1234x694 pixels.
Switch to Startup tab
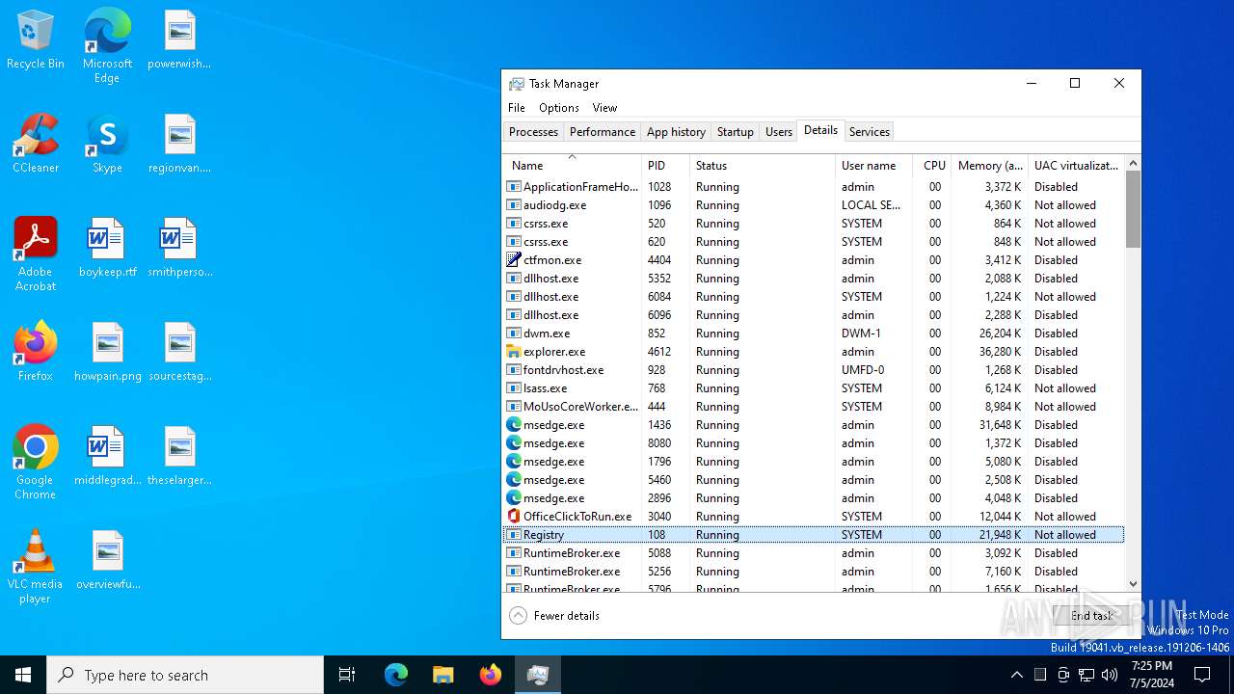click(x=735, y=132)
